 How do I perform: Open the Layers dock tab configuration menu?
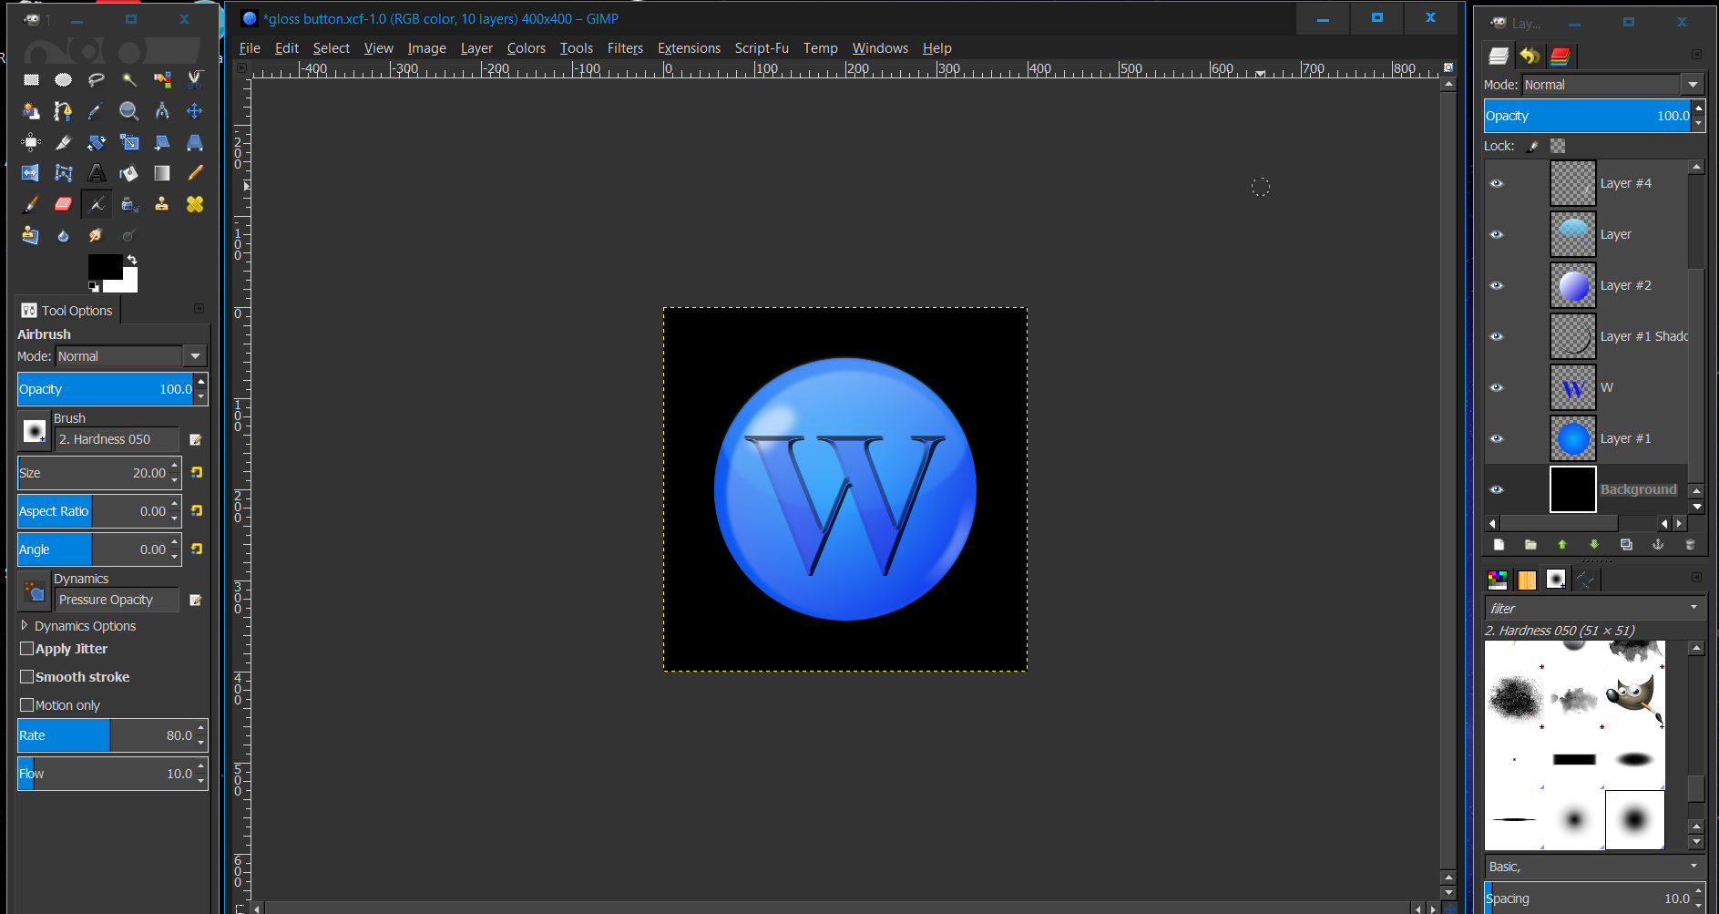pos(1696,55)
